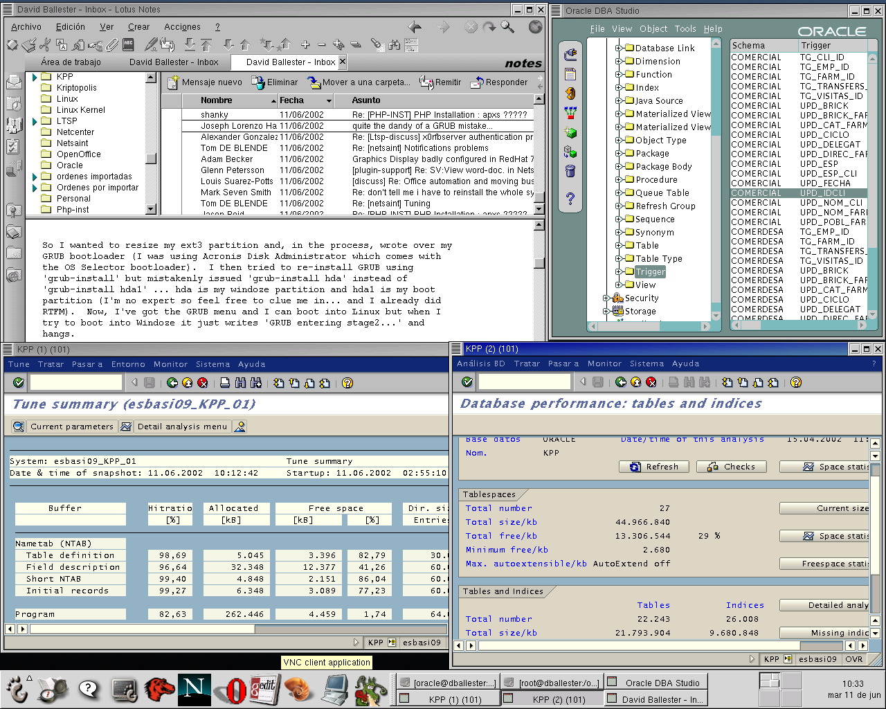Expand the Database Link node in Oracle tree
This screenshot has width=886, height=709.
(618, 48)
